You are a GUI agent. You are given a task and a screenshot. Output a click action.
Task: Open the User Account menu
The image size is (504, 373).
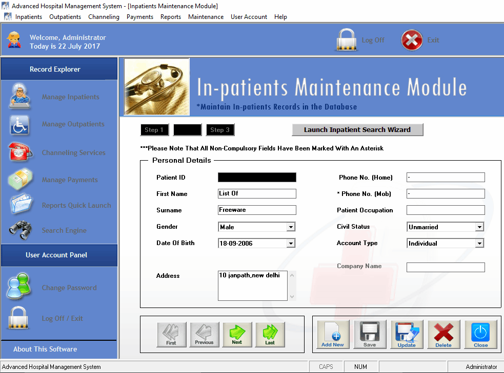click(249, 17)
